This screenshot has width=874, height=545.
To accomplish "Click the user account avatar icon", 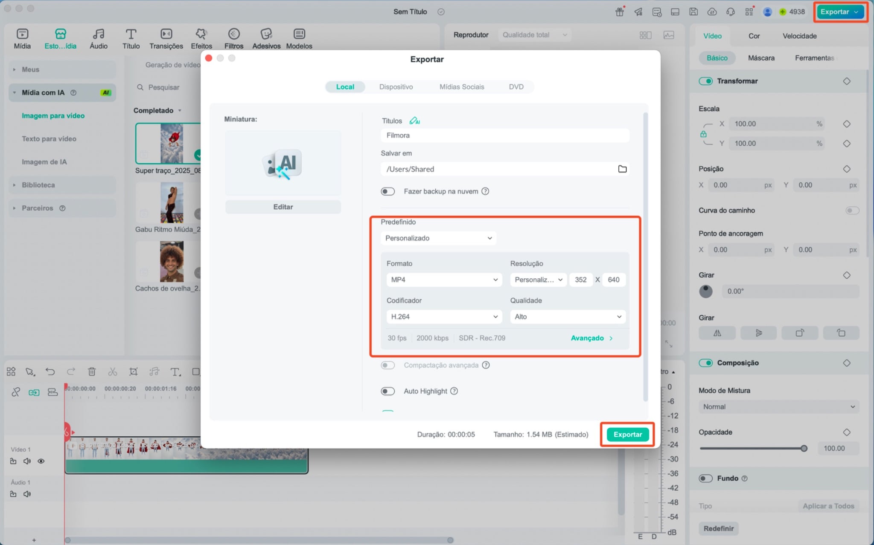I will [x=767, y=12].
